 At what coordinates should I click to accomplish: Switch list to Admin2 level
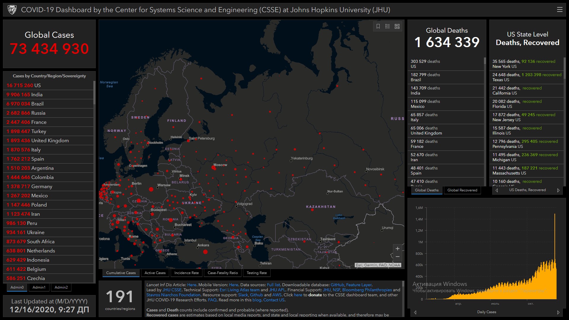(61, 287)
